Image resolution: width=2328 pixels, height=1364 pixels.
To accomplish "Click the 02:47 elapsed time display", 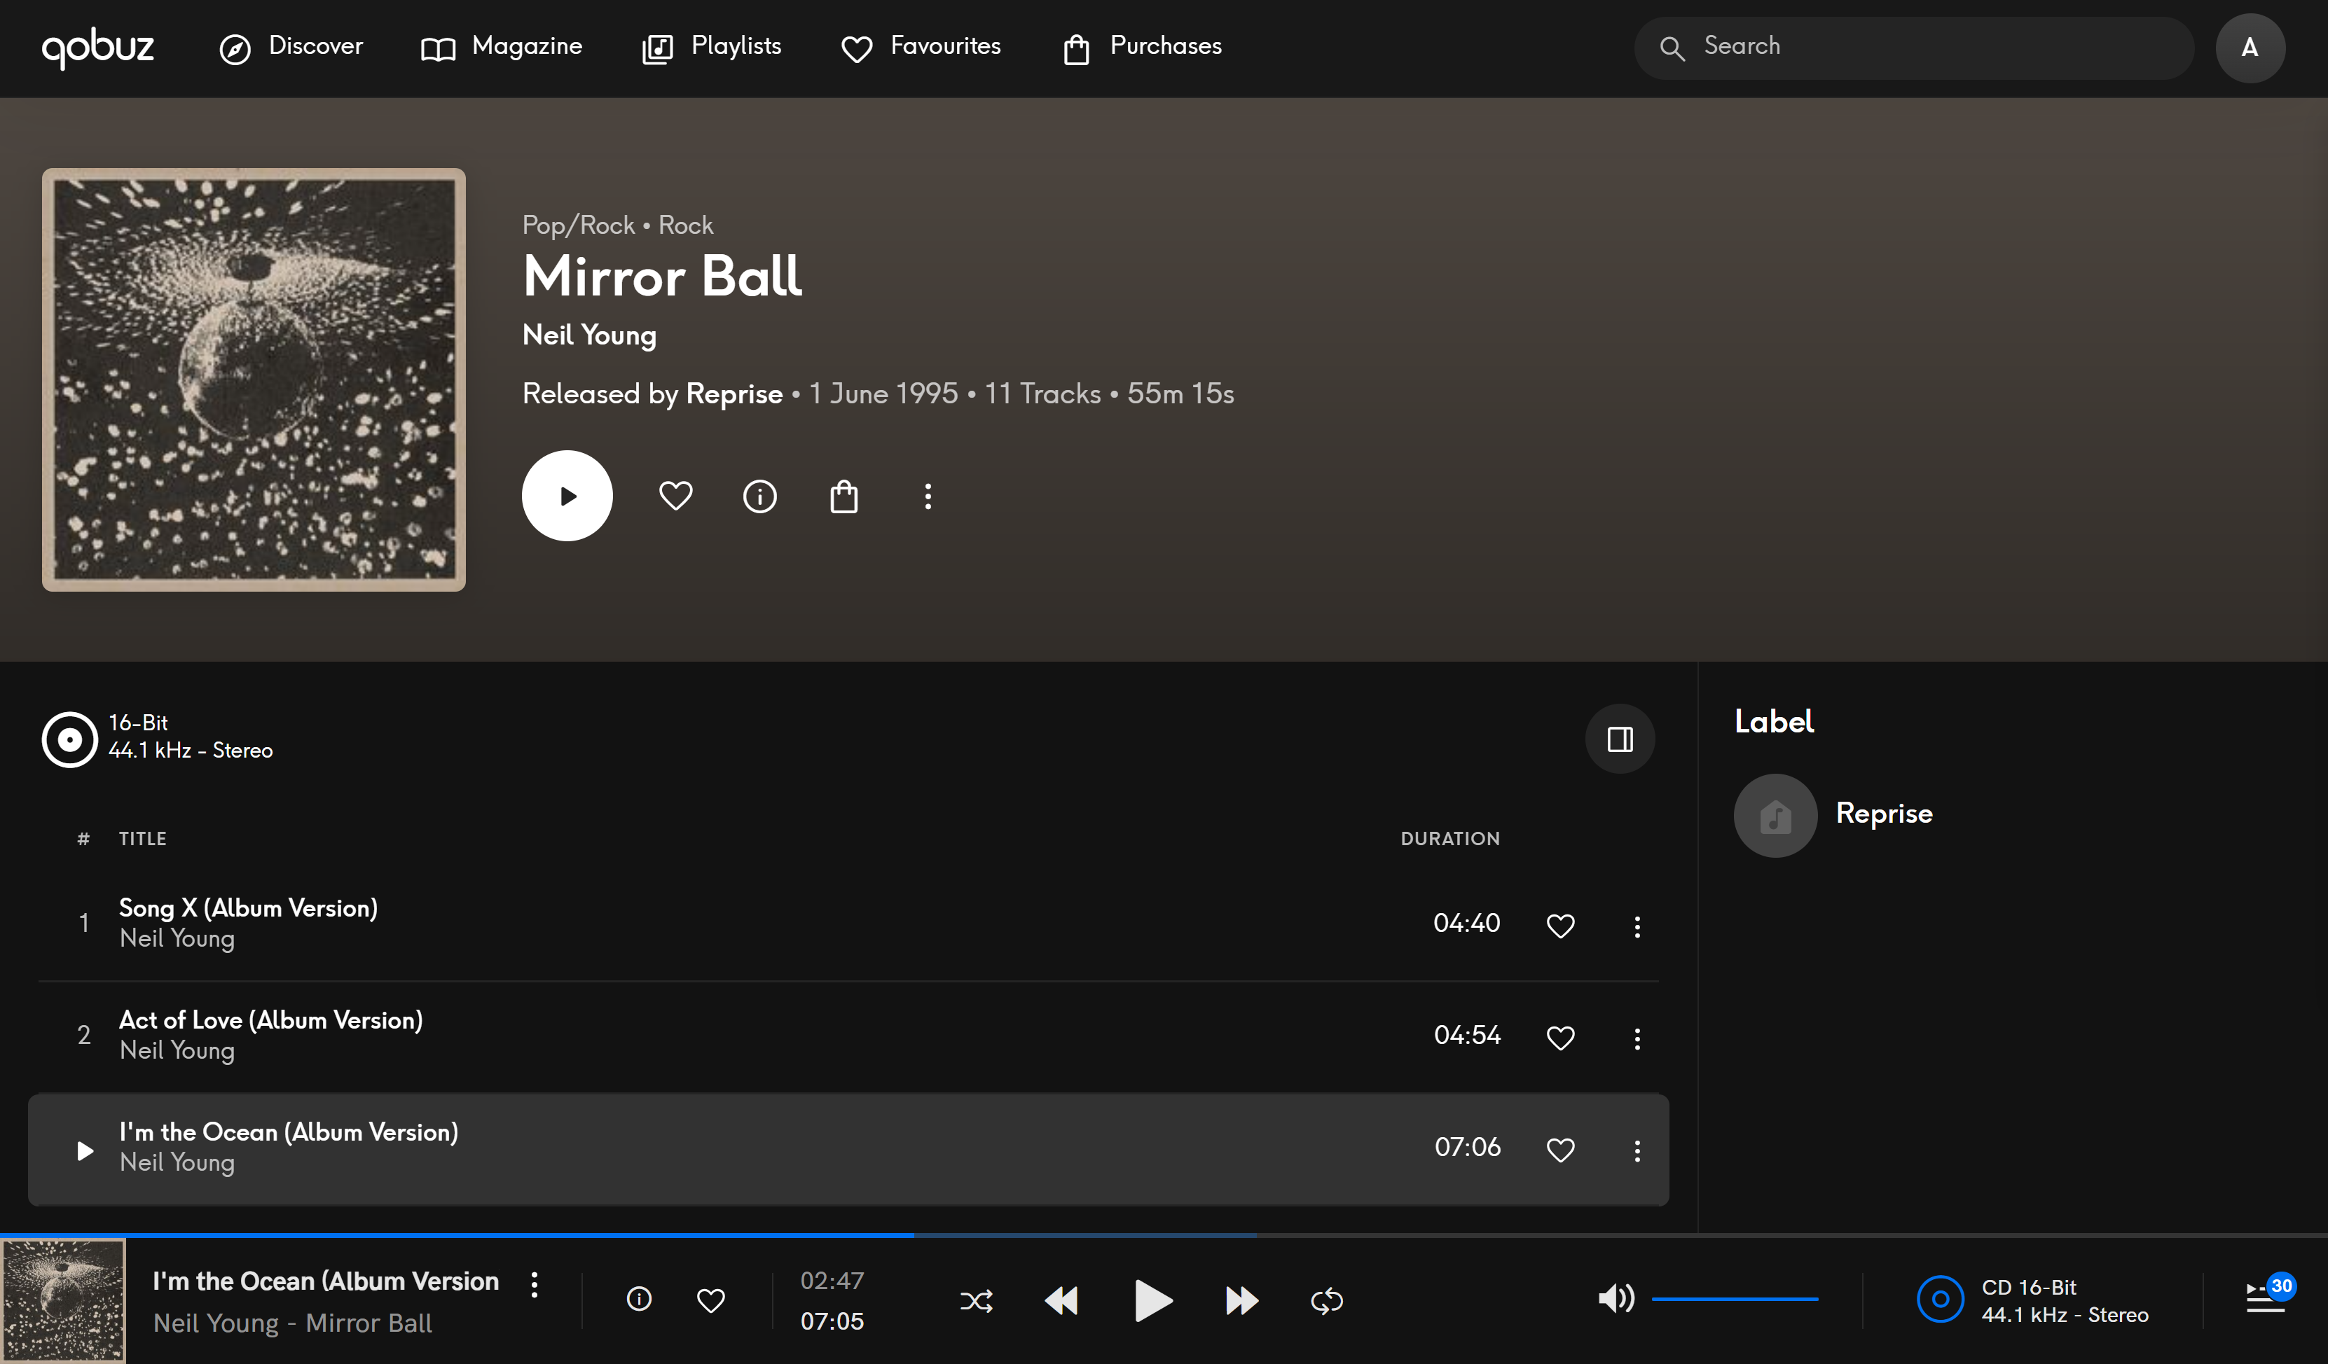I will click(832, 1281).
